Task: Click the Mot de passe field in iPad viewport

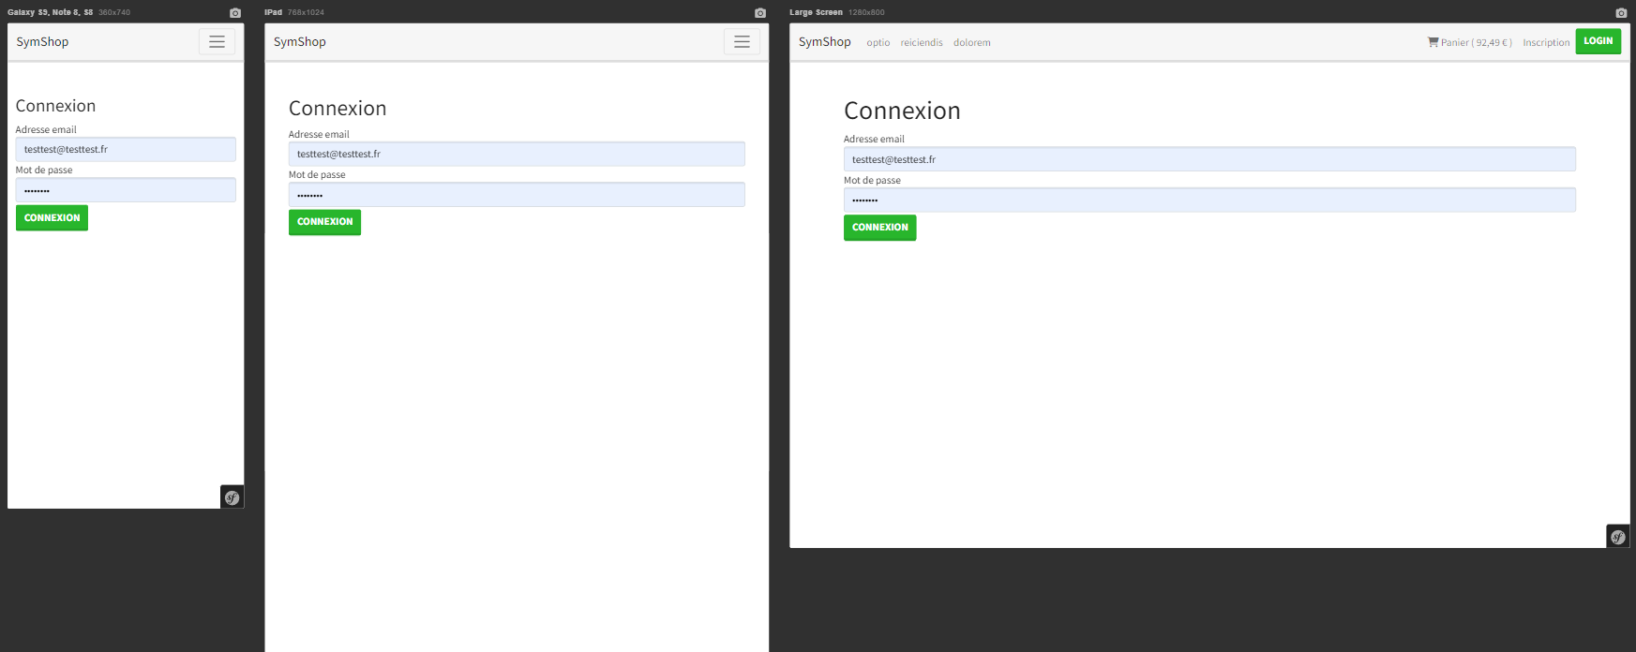Action: click(x=517, y=195)
